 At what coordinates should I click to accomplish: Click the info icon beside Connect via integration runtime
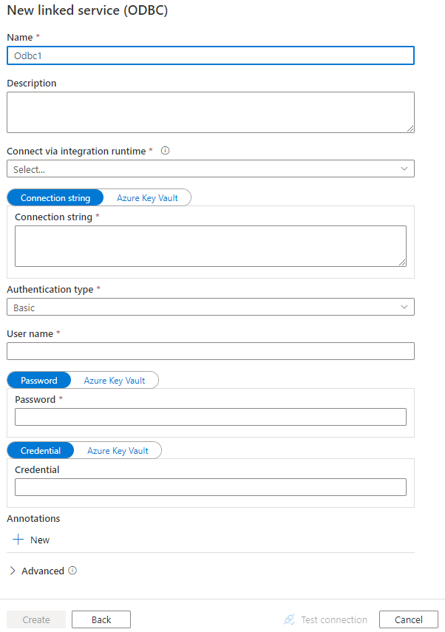(x=165, y=151)
